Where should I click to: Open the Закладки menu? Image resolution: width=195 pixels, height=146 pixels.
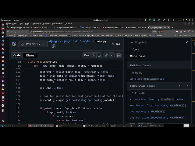[37, 24]
